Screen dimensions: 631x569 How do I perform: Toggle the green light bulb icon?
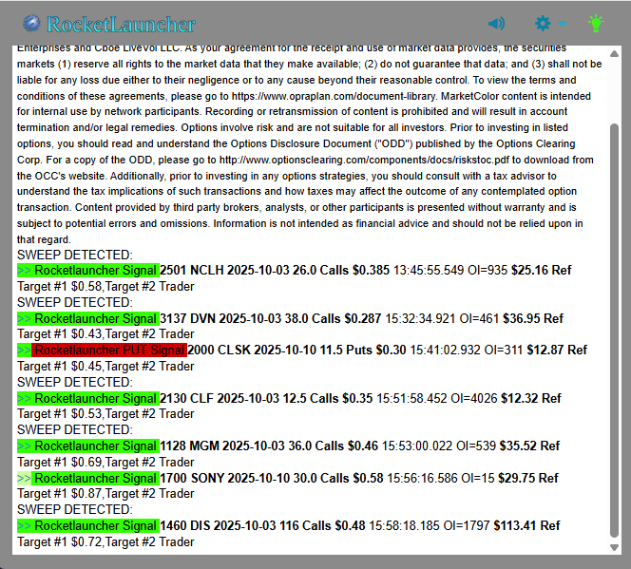[596, 24]
